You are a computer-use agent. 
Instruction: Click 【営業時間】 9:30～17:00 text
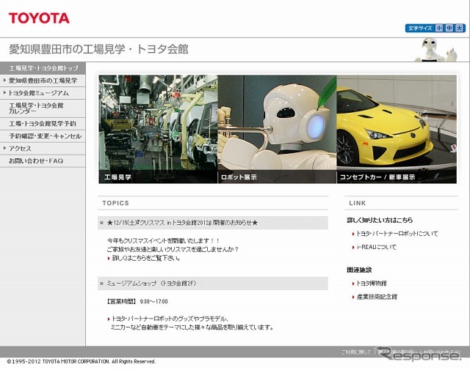click(137, 302)
